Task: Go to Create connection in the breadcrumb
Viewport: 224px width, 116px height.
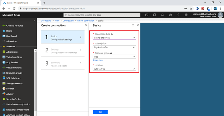Action: coord(86,21)
